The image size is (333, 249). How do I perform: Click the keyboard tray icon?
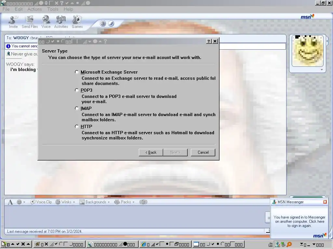tap(271, 245)
